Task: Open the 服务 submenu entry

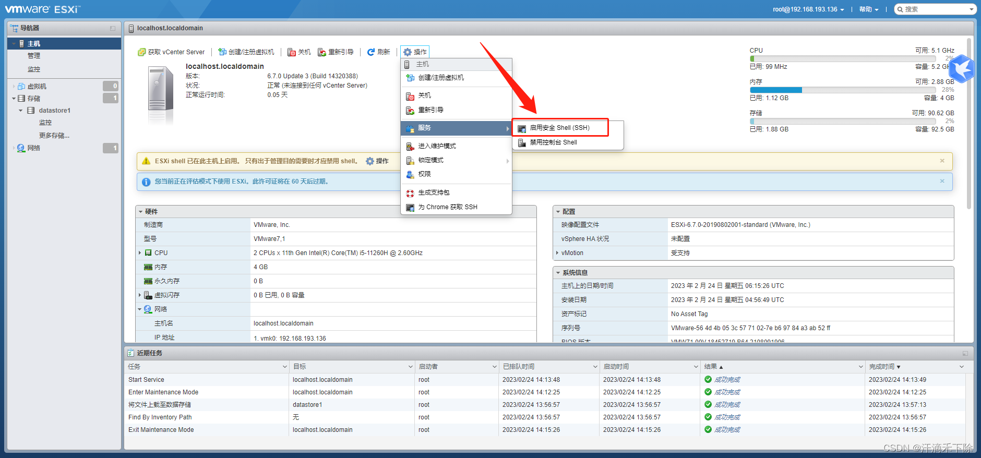Action: (456, 128)
